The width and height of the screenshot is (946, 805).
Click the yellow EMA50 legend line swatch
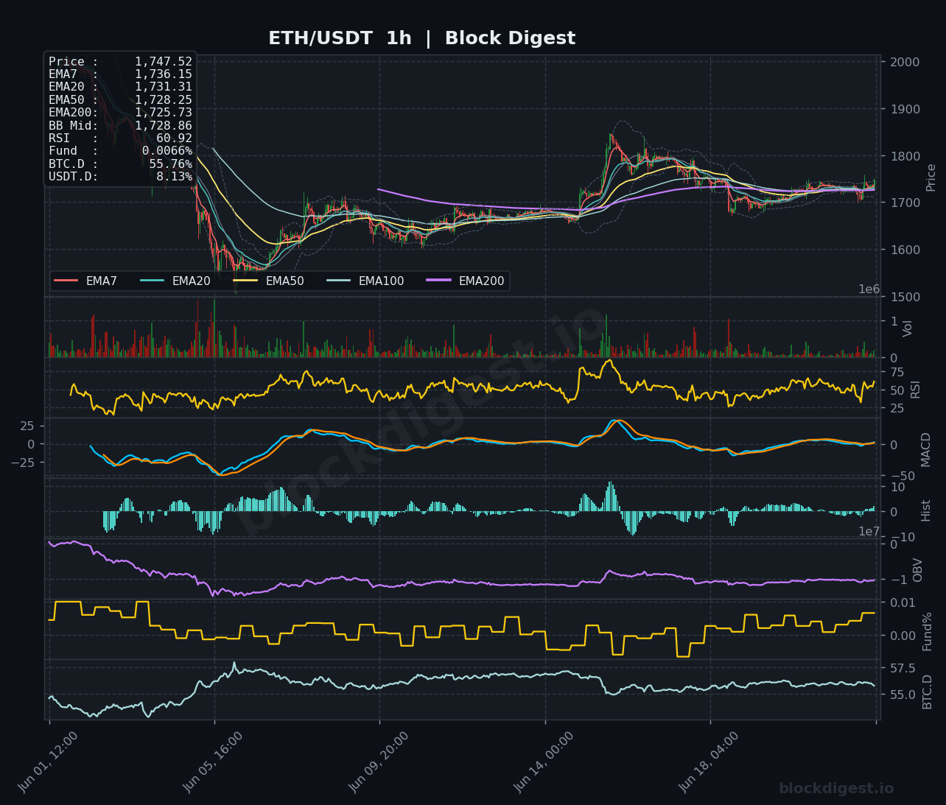245,281
